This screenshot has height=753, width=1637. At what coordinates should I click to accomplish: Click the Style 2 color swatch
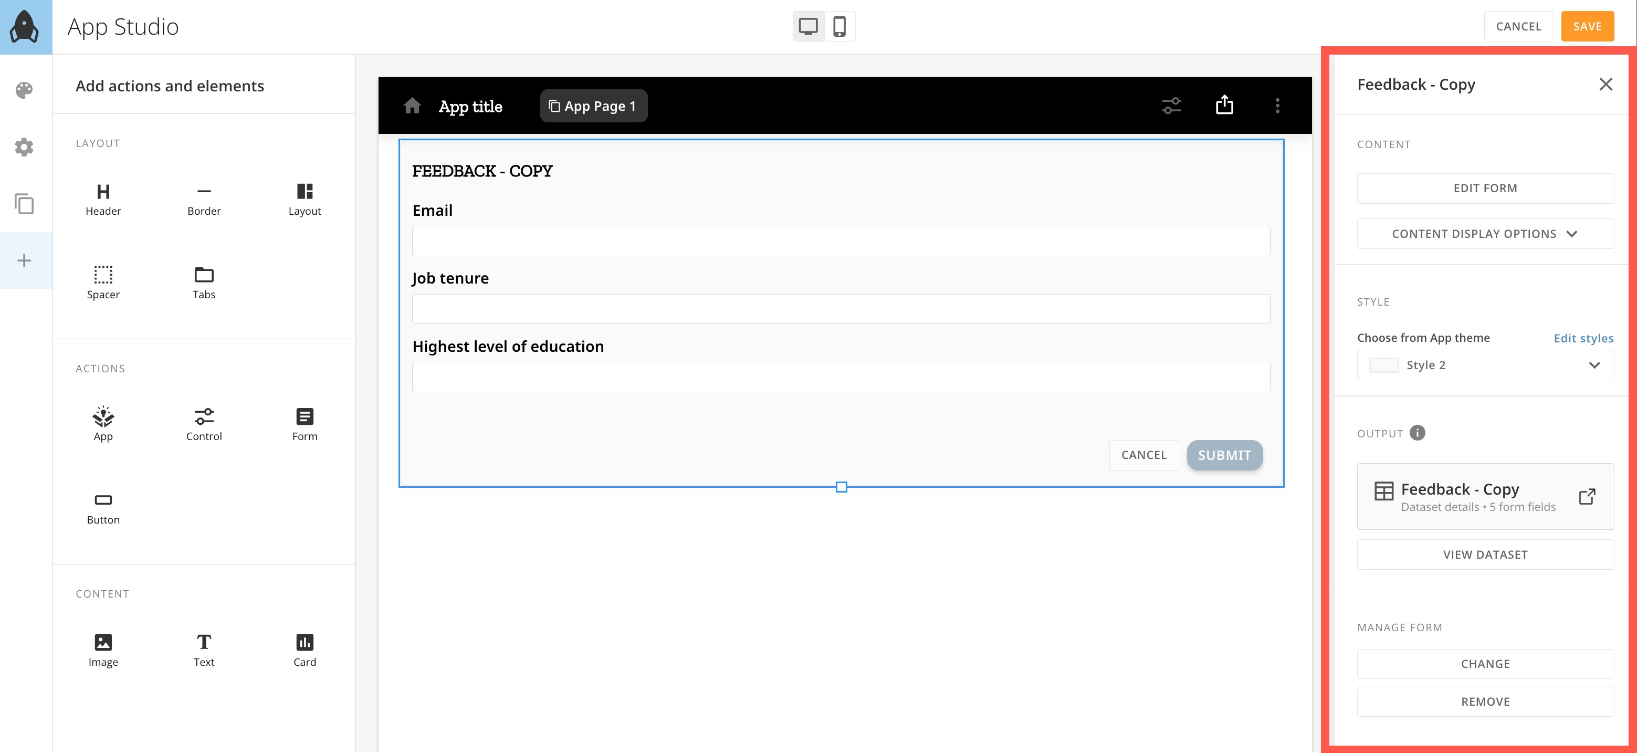pyautogui.click(x=1383, y=365)
